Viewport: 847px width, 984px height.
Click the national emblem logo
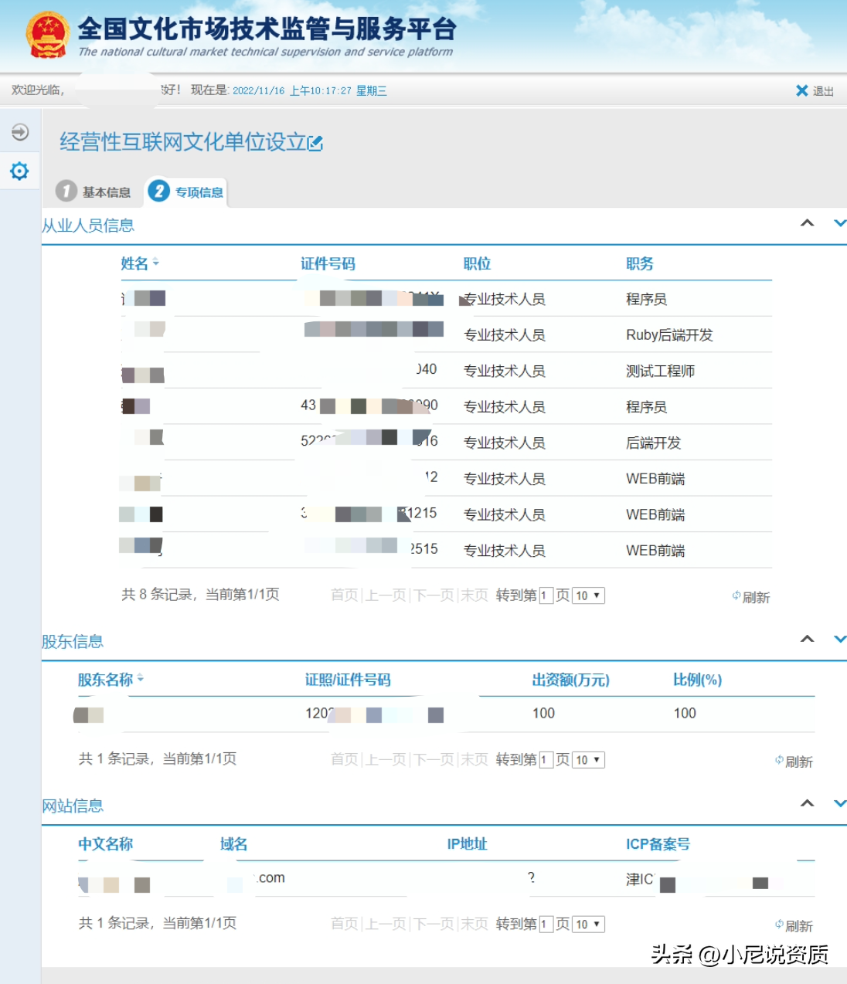48,36
